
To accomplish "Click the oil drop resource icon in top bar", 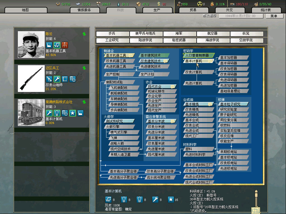I will pos(119,4).
